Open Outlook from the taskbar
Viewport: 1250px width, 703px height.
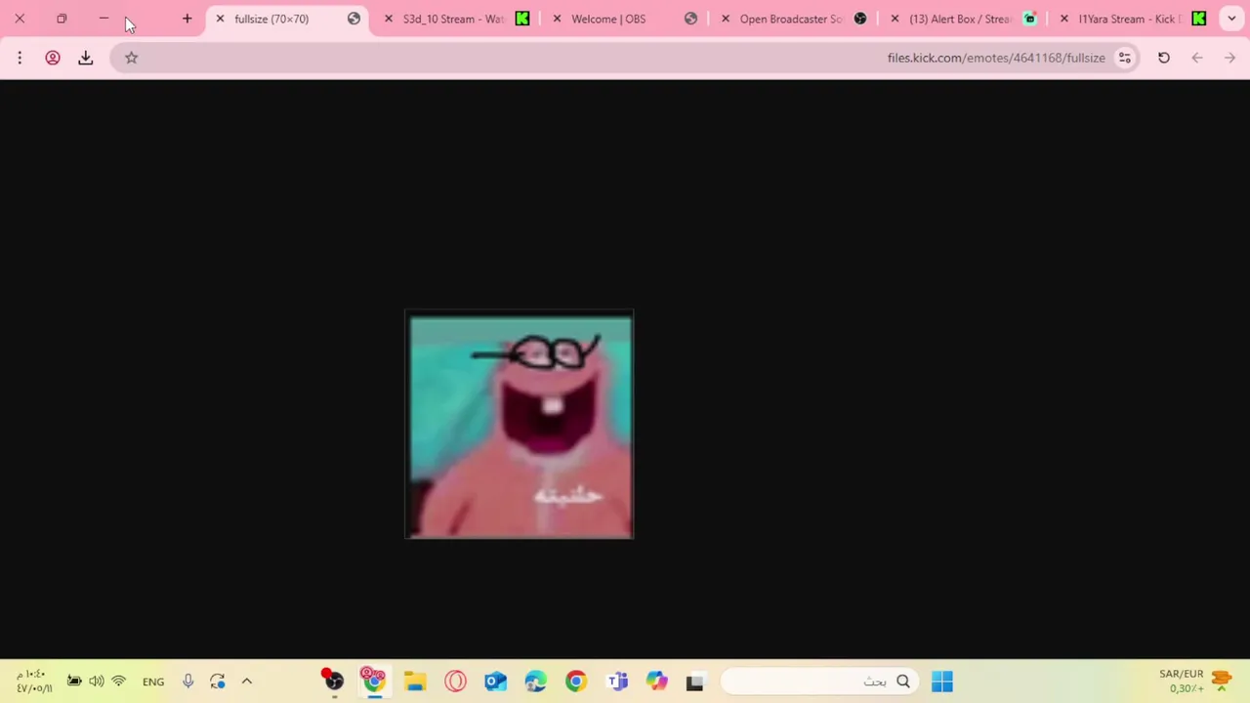(x=496, y=682)
